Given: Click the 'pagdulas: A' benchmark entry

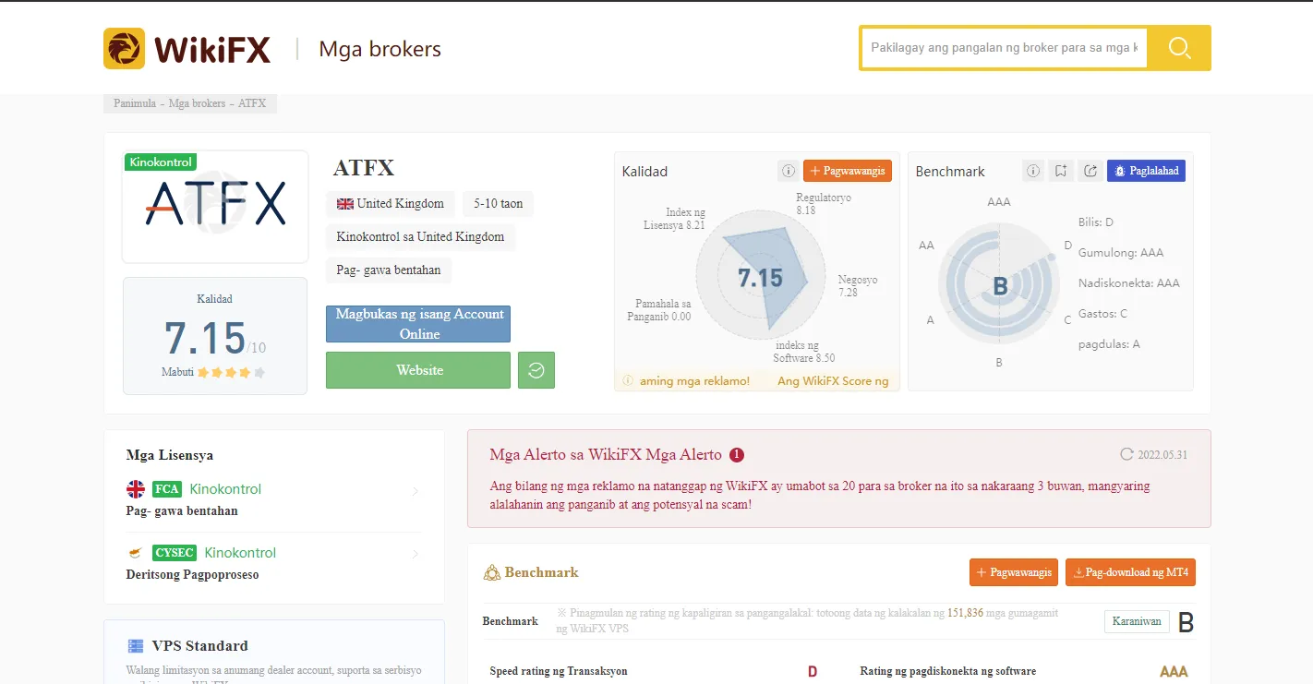Looking at the screenshot, I should tap(1109, 344).
